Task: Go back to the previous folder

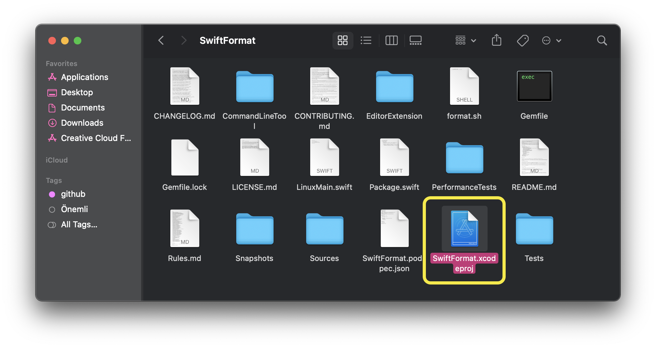Action: [x=161, y=40]
